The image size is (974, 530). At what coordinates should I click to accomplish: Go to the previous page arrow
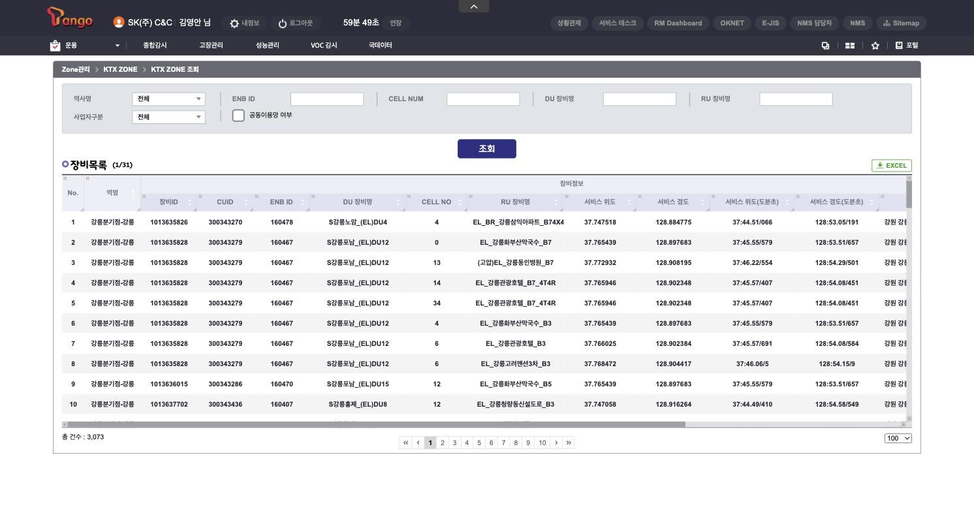coord(418,443)
